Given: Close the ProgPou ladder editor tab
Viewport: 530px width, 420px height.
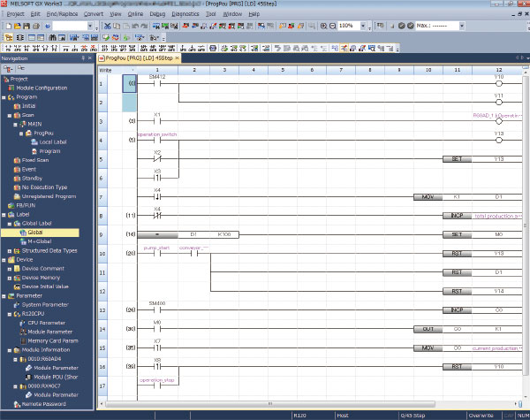Looking at the screenshot, I should [177, 58].
